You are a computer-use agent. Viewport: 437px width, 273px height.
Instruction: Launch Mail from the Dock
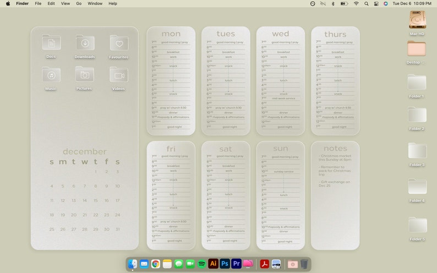click(144, 264)
